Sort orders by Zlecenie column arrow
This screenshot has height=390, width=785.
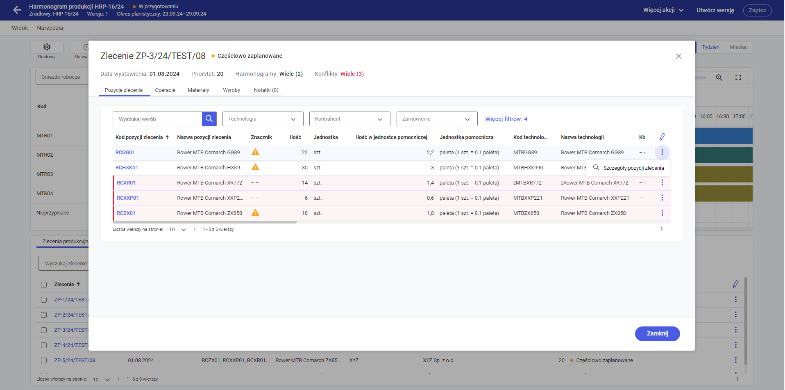[78, 284]
